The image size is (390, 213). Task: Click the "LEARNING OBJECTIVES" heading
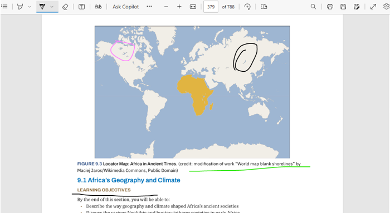[x=104, y=190]
